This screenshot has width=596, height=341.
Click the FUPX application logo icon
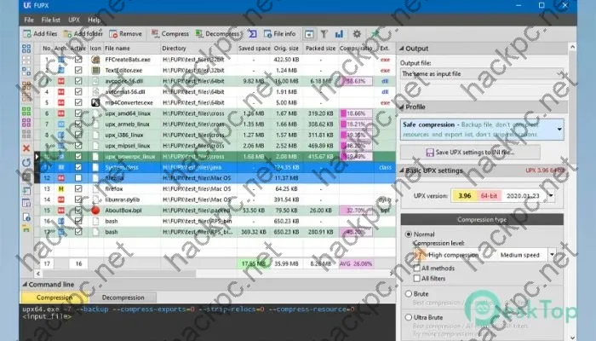click(26, 5)
